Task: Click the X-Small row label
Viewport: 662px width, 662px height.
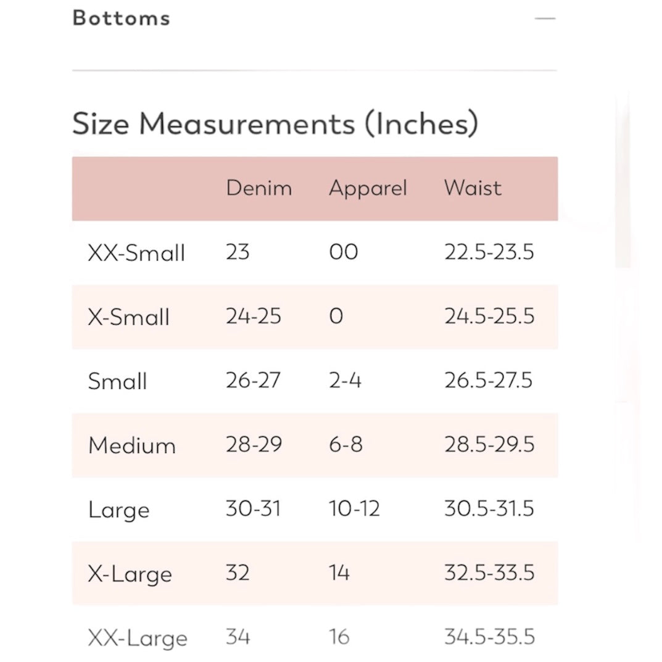Action: (x=128, y=317)
